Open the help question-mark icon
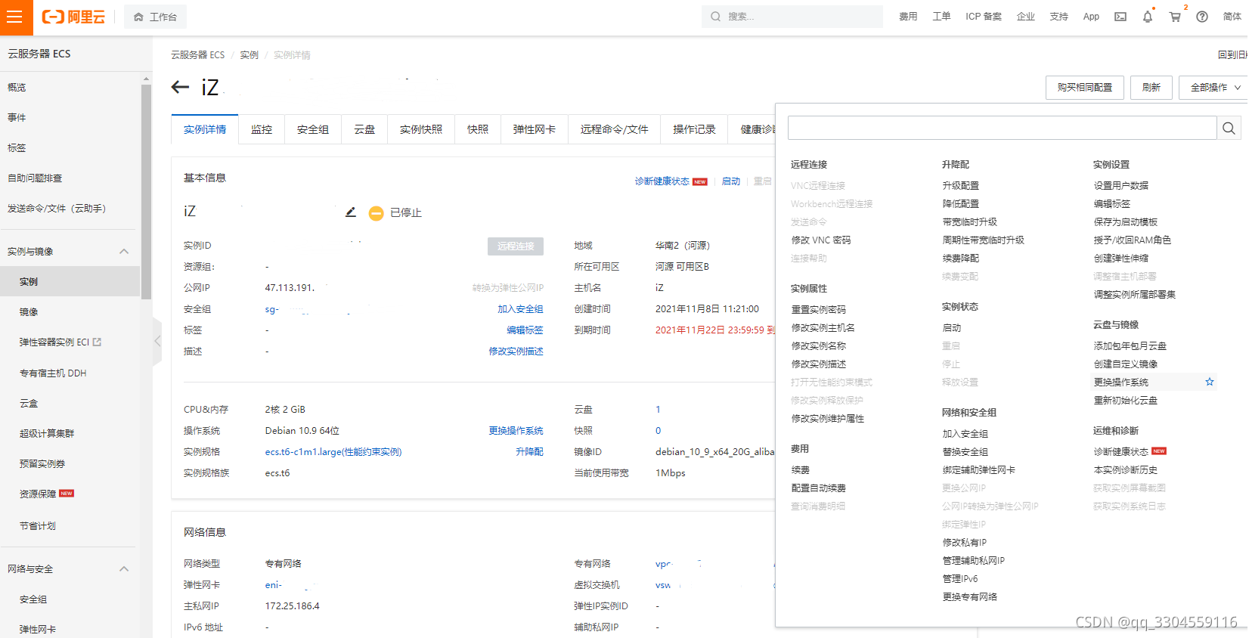 point(1202,17)
